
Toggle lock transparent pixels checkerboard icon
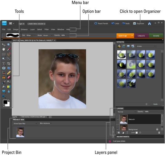(x=137, y=133)
